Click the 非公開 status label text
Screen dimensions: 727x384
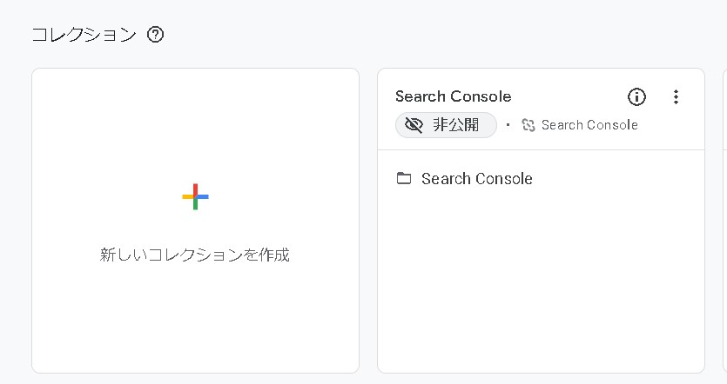tap(456, 125)
